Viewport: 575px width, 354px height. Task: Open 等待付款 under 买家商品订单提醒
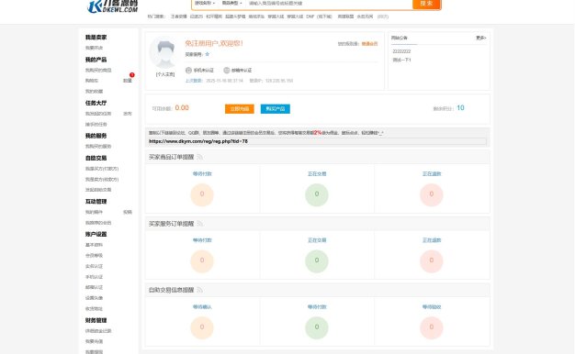202,174
